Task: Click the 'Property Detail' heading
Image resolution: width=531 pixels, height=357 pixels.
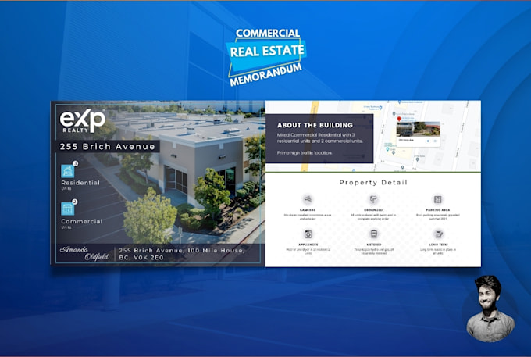Action: coord(373,183)
